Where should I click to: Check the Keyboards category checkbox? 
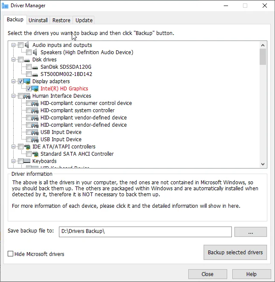[x=20, y=161]
